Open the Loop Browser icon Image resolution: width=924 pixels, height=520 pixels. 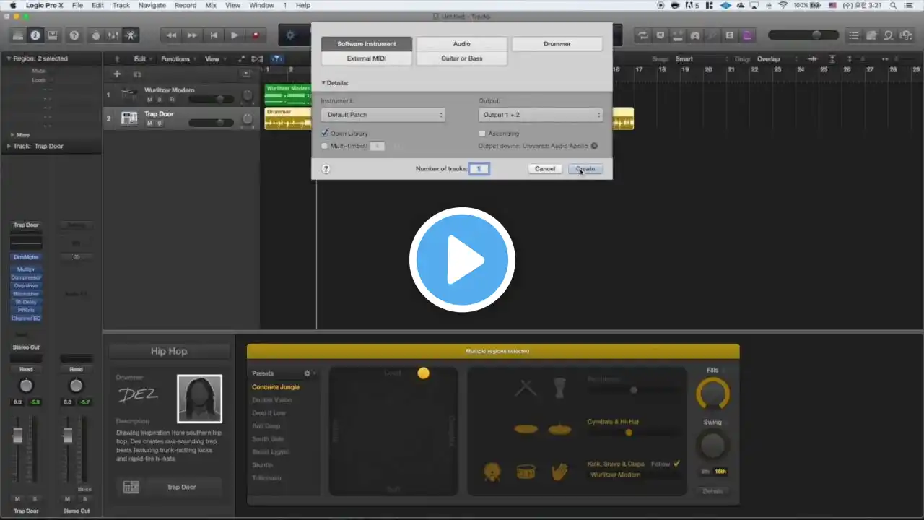tap(889, 35)
